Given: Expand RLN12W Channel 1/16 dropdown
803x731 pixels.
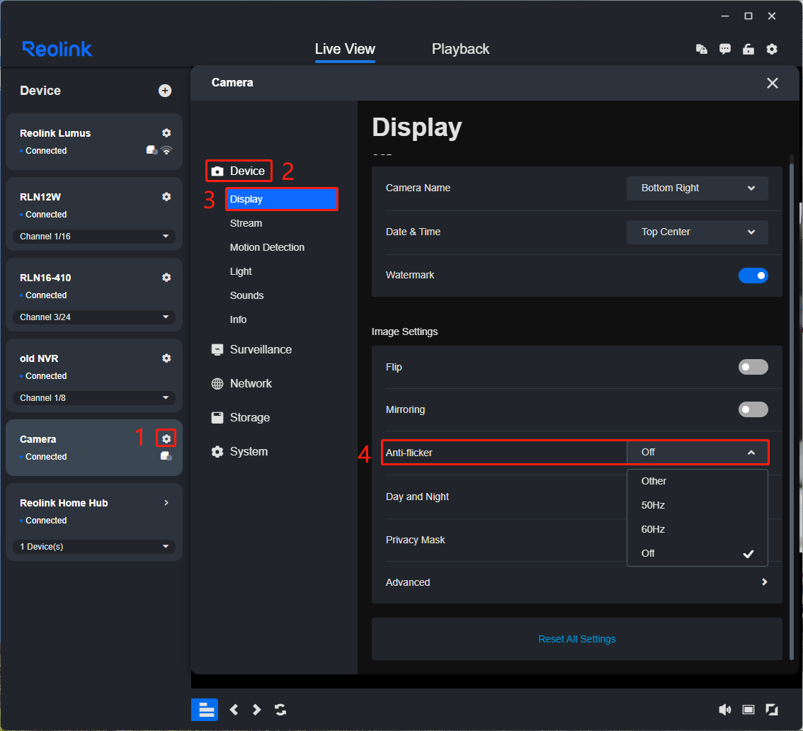Looking at the screenshot, I should tap(94, 237).
